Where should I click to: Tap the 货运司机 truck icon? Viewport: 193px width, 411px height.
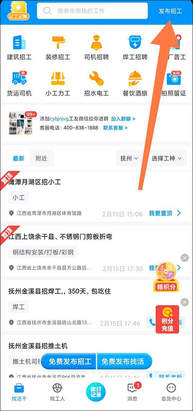click(x=19, y=78)
